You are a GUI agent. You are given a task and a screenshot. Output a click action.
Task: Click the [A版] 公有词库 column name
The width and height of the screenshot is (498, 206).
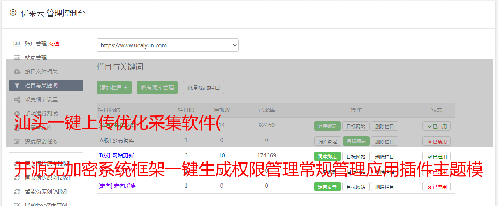pos(116,140)
